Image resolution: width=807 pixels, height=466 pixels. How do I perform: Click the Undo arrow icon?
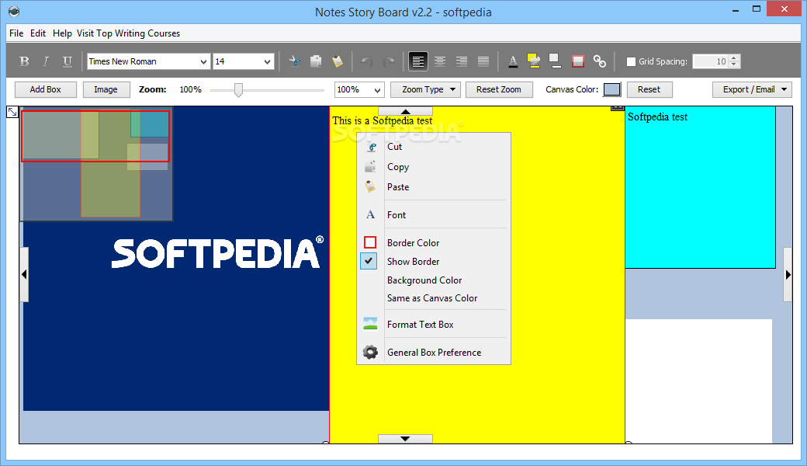[x=366, y=61]
